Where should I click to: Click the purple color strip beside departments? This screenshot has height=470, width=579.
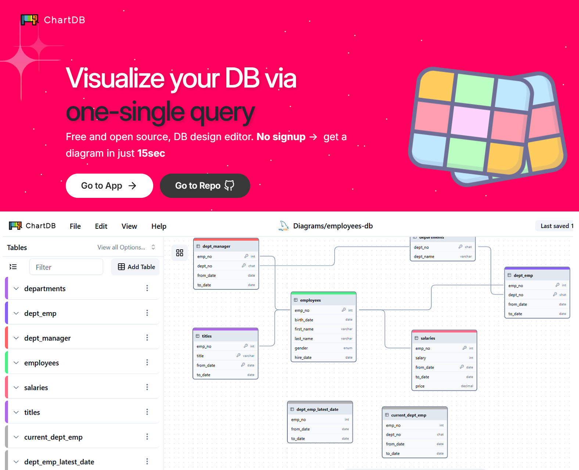(7, 288)
